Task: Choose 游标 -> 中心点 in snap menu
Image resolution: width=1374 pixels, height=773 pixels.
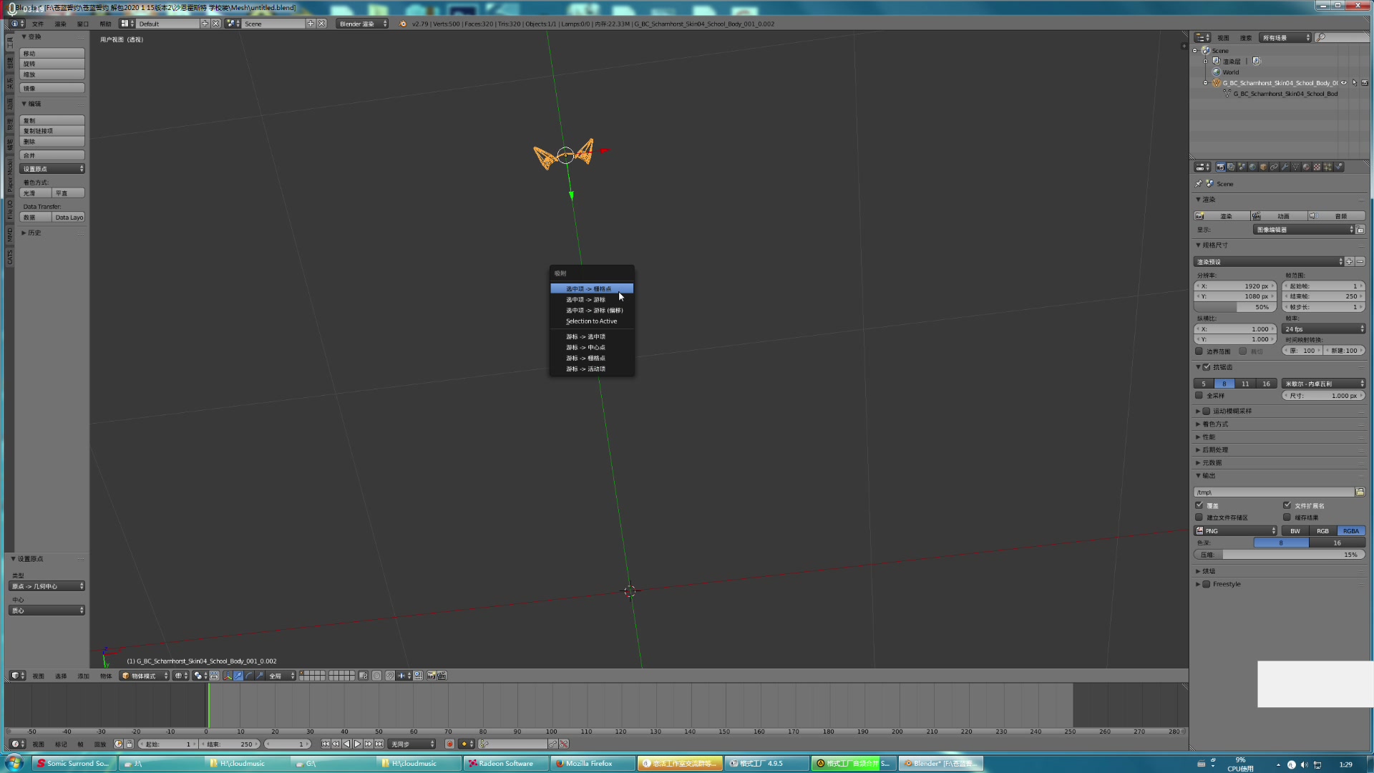Action: pos(591,347)
